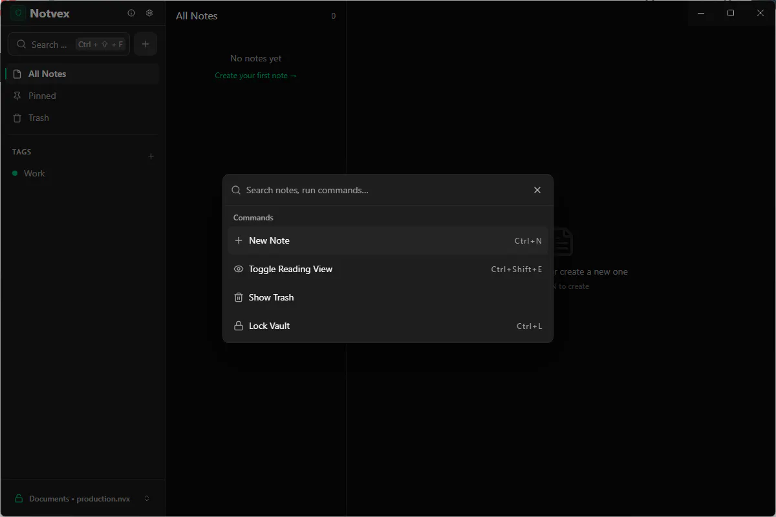
Task: Open the vault switcher Documents • production.nvx
Action: point(82,498)
